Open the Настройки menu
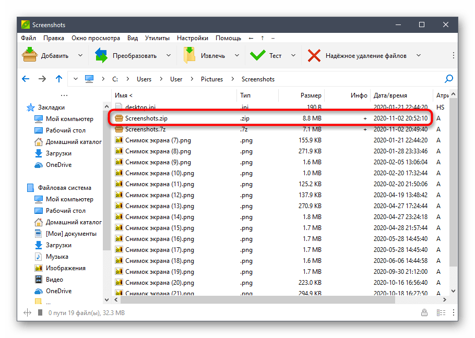Viewport: 475px width, 338px height. click(193, 38)
